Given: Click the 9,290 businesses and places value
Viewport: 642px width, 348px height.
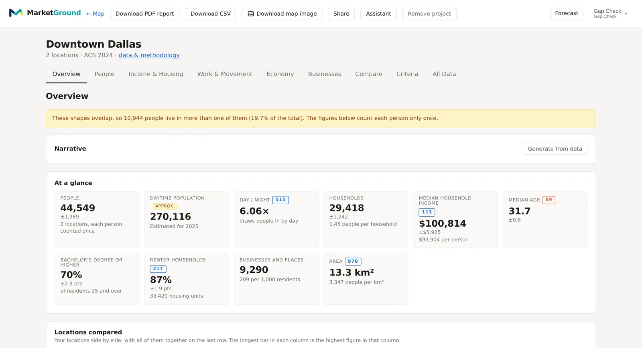Looking at the screenshot, I should (254, 270).
